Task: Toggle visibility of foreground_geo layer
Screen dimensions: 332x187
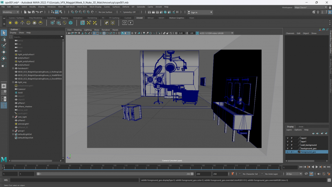Action: click(288, 152)
